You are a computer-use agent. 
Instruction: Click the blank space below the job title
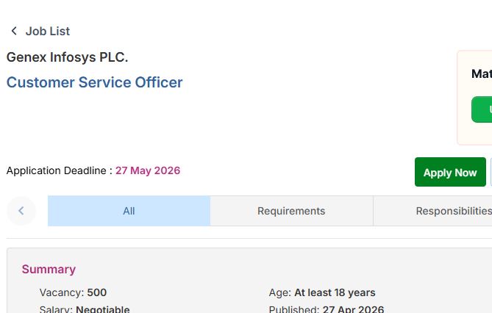[147, 125]
